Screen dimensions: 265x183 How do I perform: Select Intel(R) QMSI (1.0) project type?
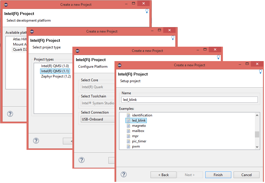point(55,66)
